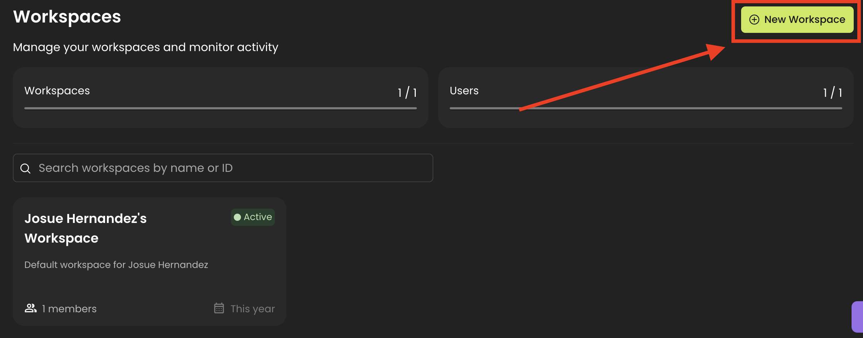Focus the search workspaces input field
This screenshot has width=863, height=338.
pyautogui.click(x=229, y=168)
